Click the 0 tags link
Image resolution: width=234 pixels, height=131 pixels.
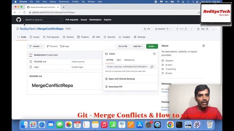tap(65, 46)
